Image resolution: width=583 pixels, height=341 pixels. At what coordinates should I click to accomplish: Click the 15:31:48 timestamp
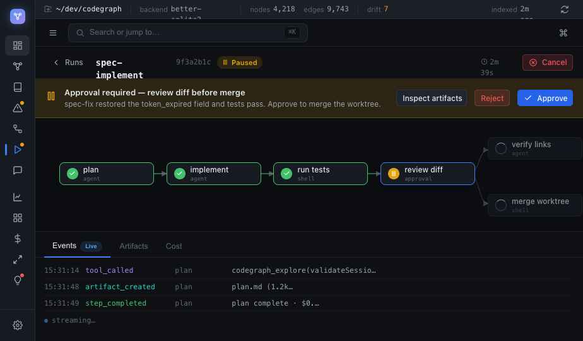62,287
